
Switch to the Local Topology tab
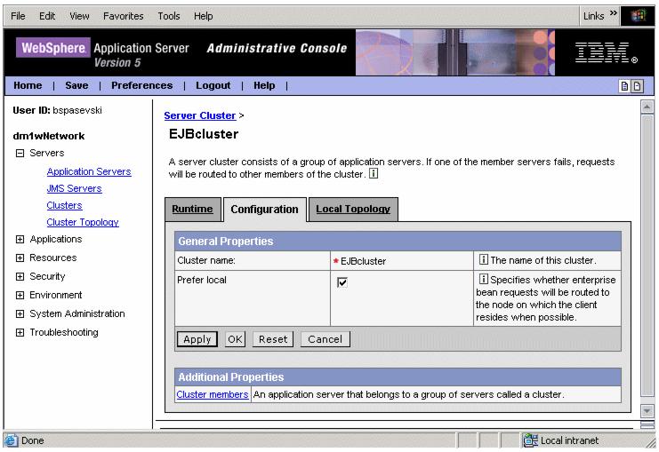click(x=353, y=209)
